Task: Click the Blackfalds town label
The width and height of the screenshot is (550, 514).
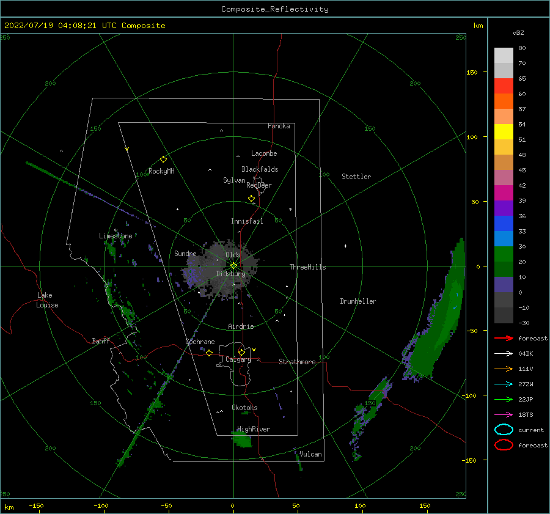Action: point(260,169)
